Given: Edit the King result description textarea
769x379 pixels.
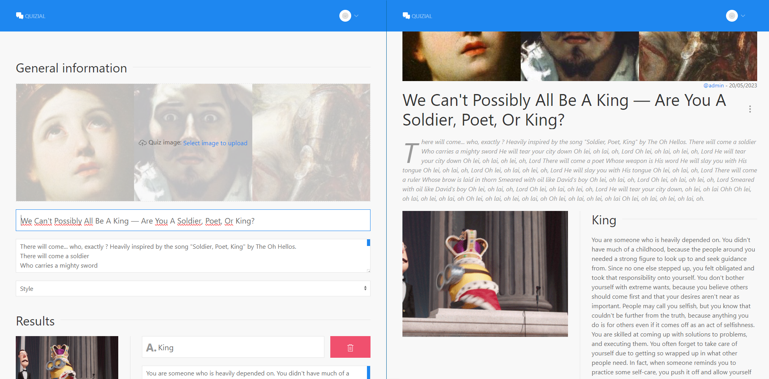Looking at the screenshot, I should pos(256,373).
